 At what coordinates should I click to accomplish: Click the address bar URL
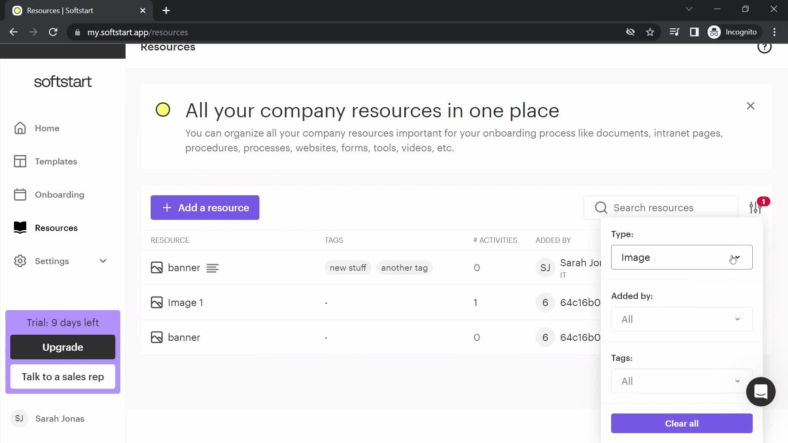point(137,32)
